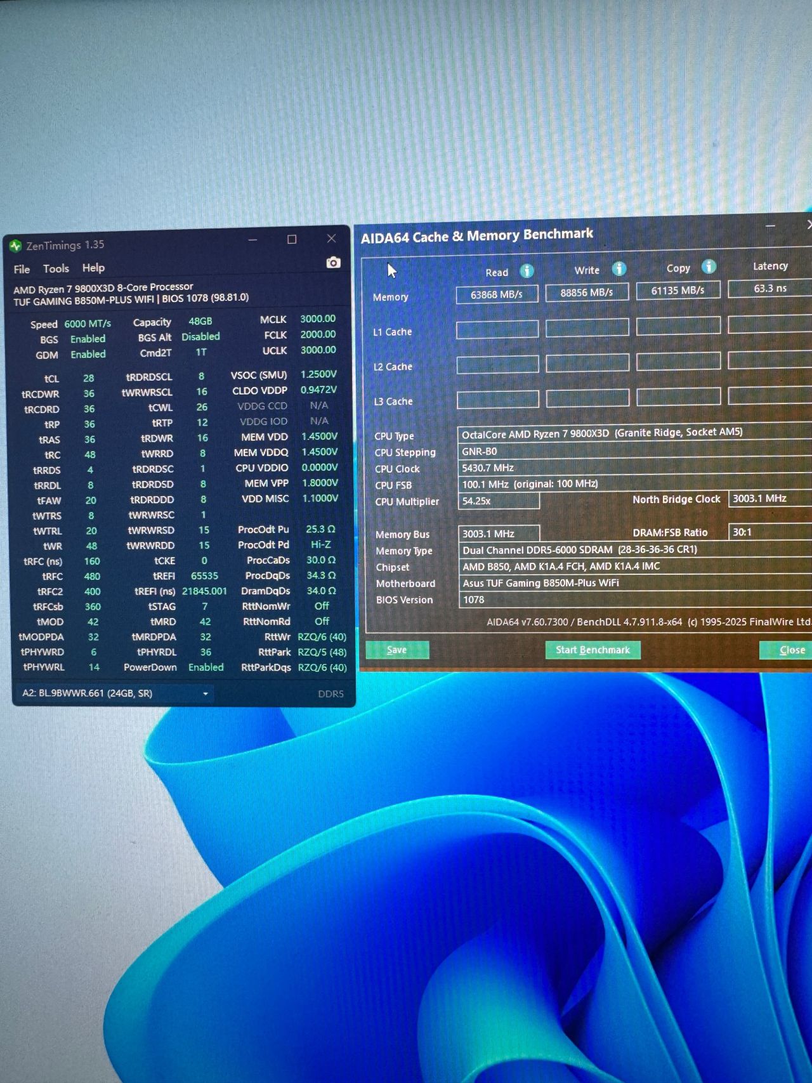Click the North Bridge Clock field
The height and width of the screenshot is (1083, 812).
click(771, 499)
